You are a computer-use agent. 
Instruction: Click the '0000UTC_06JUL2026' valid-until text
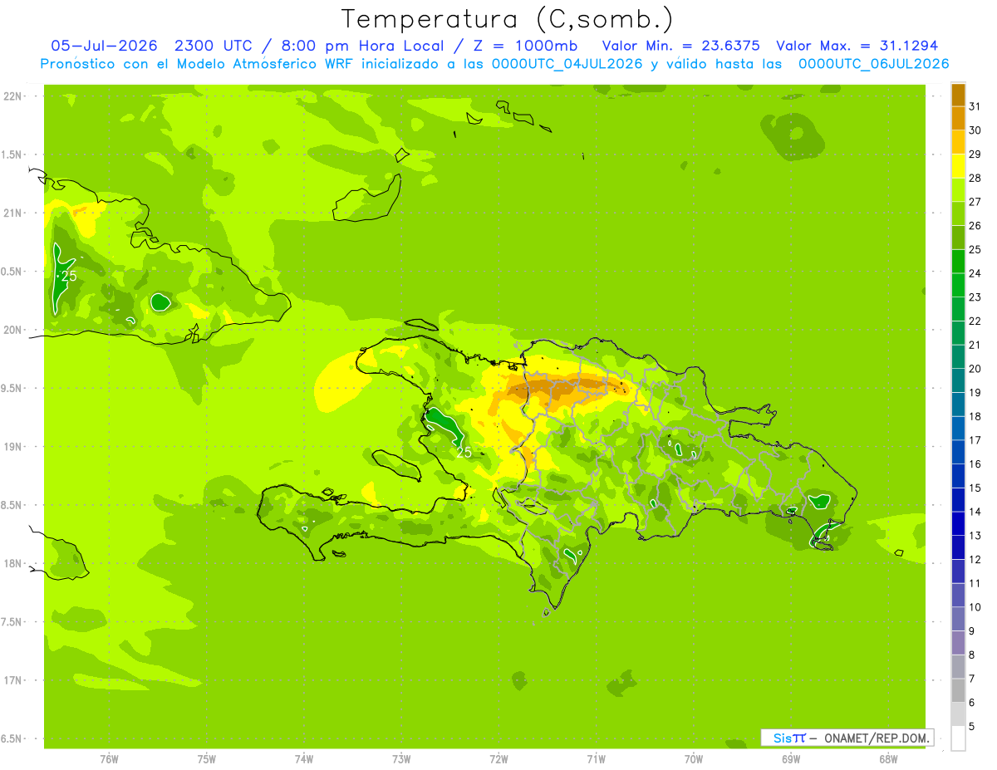(x=873, y=64)
